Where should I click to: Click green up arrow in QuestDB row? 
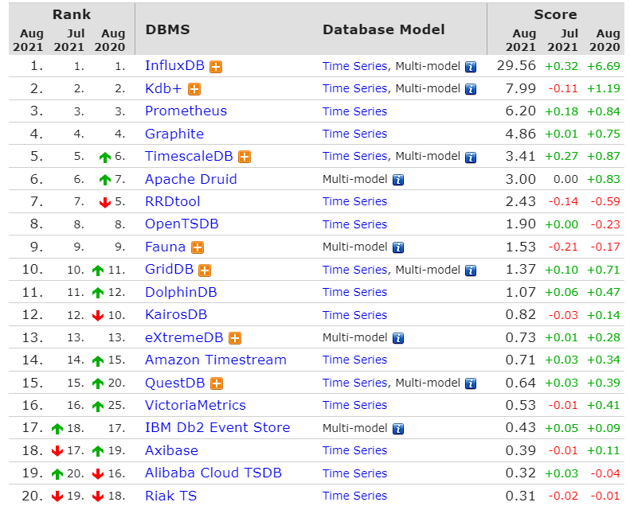[98, 383]
